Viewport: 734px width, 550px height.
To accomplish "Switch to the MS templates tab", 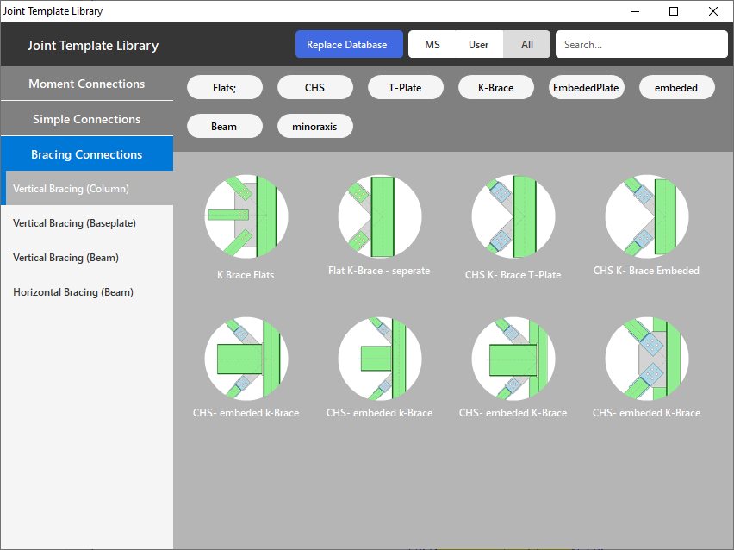I will (432, 44).
